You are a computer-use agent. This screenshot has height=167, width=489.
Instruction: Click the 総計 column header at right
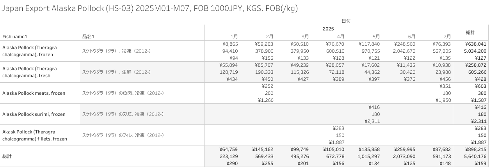click(470, 32)
